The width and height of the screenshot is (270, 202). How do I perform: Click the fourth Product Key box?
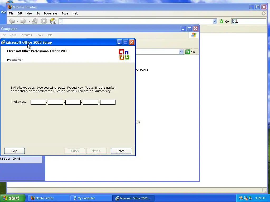coord(90,102)
